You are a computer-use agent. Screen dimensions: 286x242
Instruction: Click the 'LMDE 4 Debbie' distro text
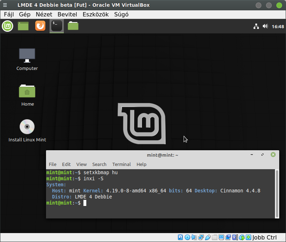coord(93,197)
